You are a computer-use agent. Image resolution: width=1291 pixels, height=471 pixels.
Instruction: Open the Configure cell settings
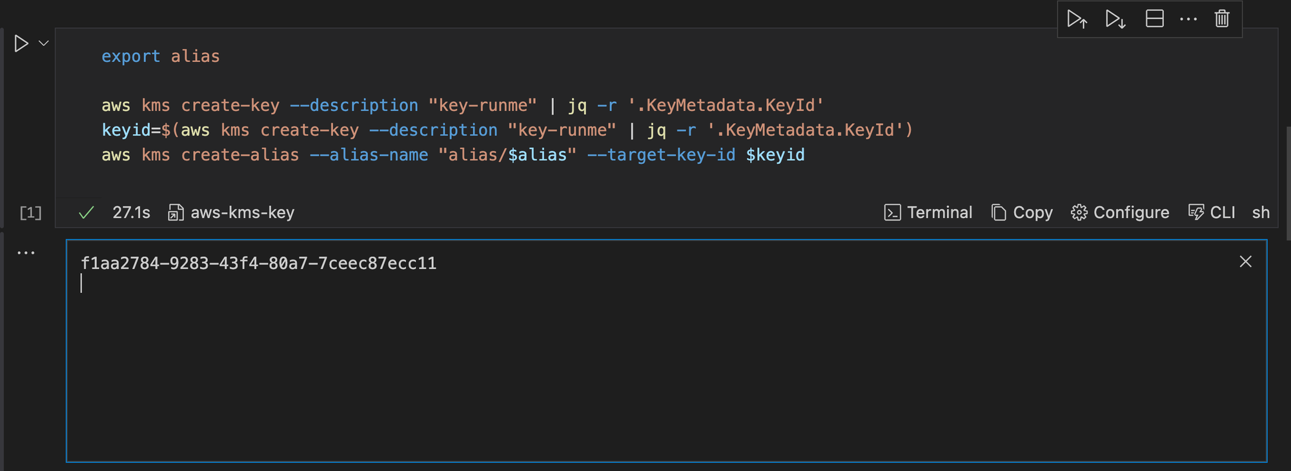pyautogui.click(x=1120, y=213)
